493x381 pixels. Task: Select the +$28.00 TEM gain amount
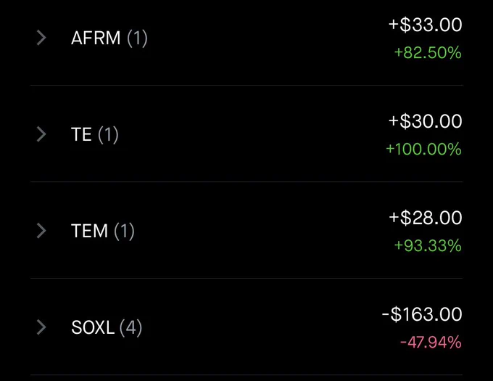tap(425, 218)
